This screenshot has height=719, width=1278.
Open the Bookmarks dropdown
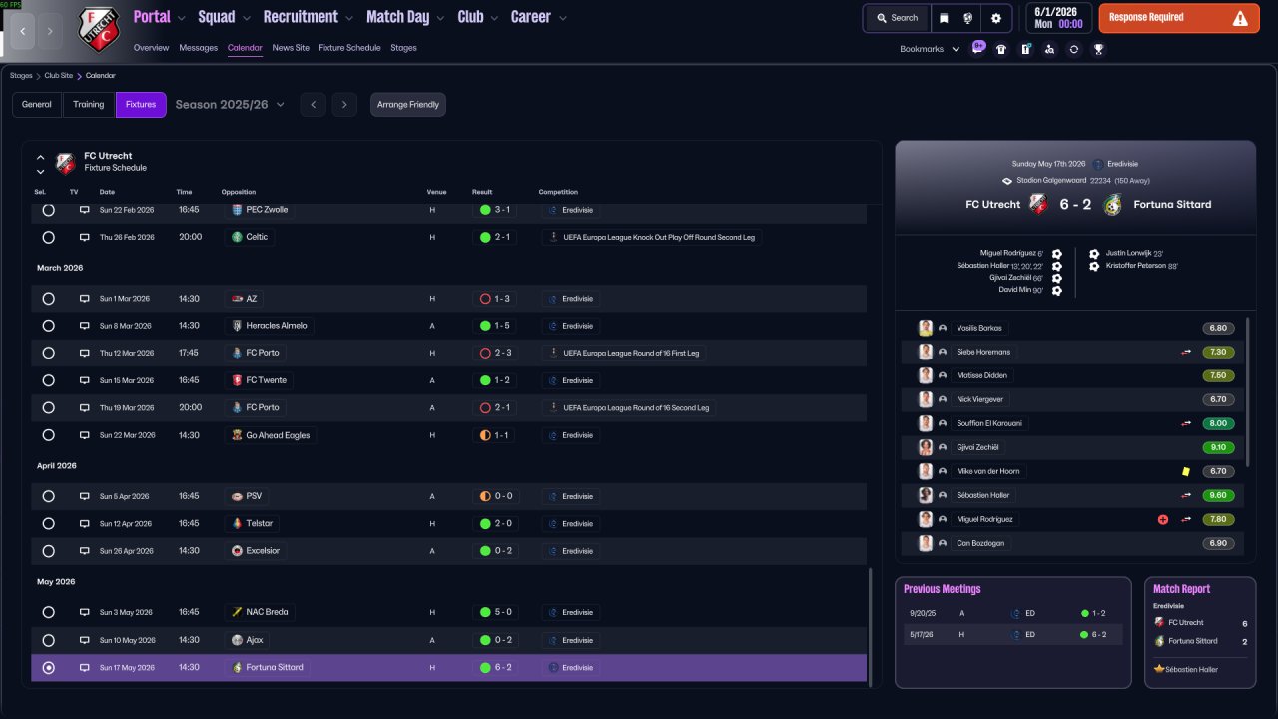(x=930, y=49)
